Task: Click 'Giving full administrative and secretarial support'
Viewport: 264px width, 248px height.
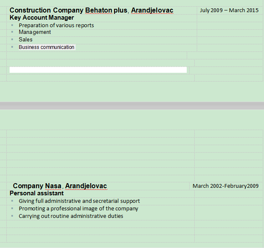Action: [x=79, y=201]
